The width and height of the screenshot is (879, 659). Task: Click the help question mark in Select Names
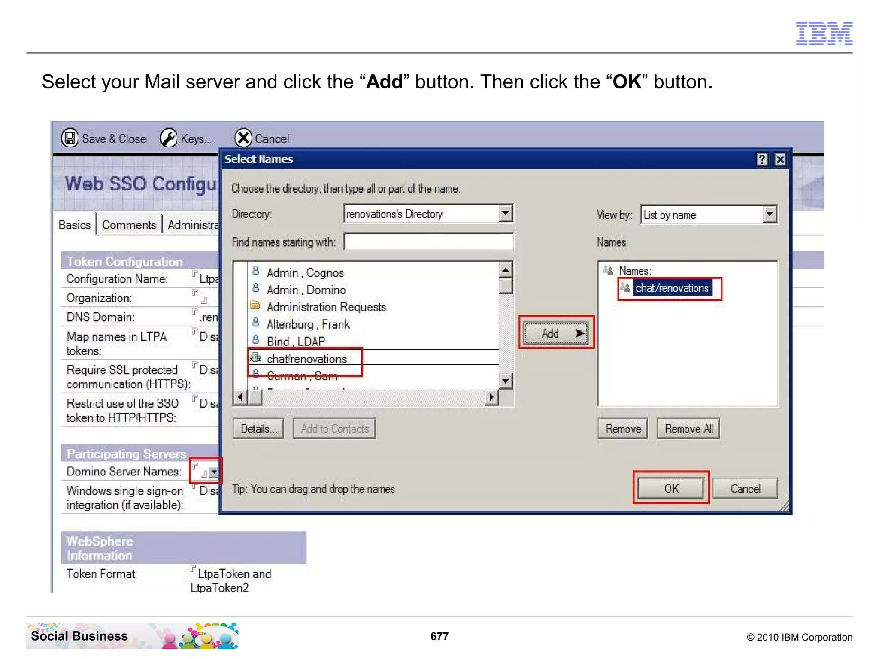[762, 160]
